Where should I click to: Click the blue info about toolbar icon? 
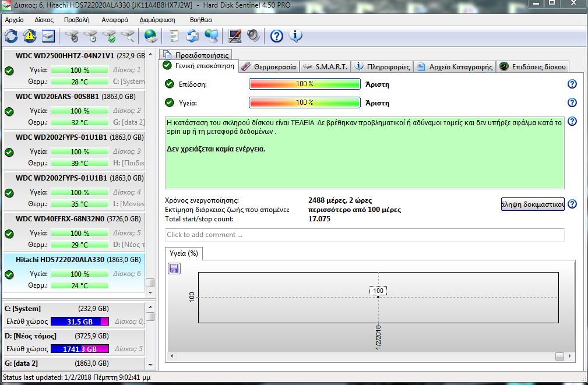295,36
